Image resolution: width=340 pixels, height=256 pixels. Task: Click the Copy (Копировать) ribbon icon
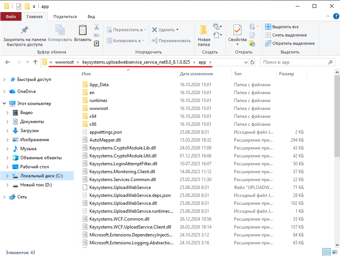(x=60, y=33)
